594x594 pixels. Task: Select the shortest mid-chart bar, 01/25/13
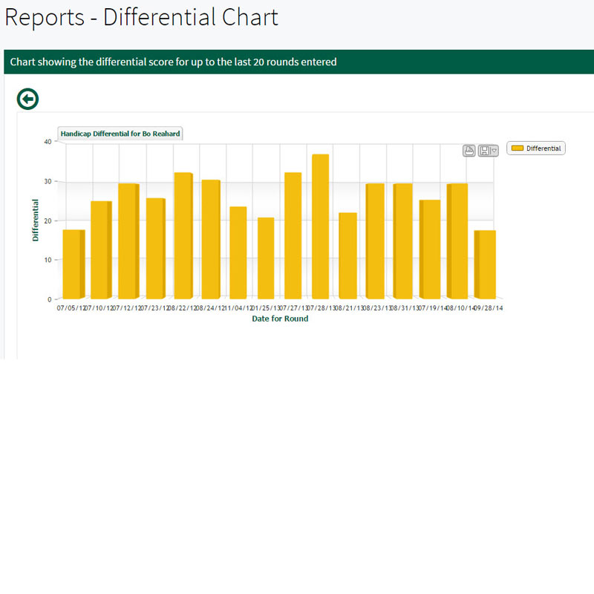[265, 258]
